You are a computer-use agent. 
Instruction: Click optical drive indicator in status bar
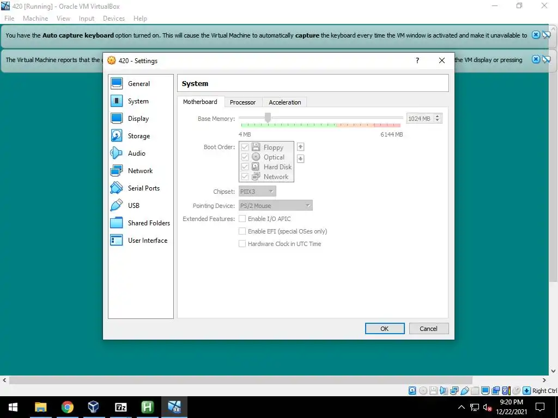pos(423,391)
